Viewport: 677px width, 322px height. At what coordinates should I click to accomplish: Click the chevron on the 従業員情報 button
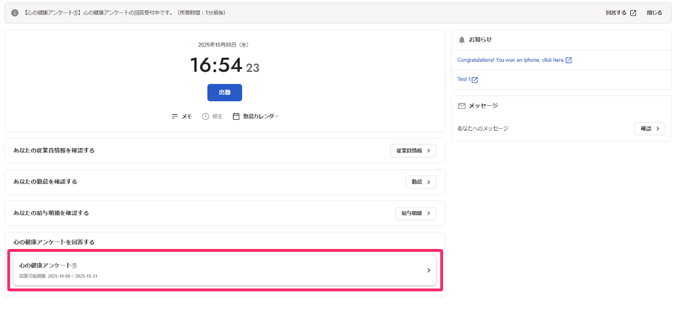(429, 151)
